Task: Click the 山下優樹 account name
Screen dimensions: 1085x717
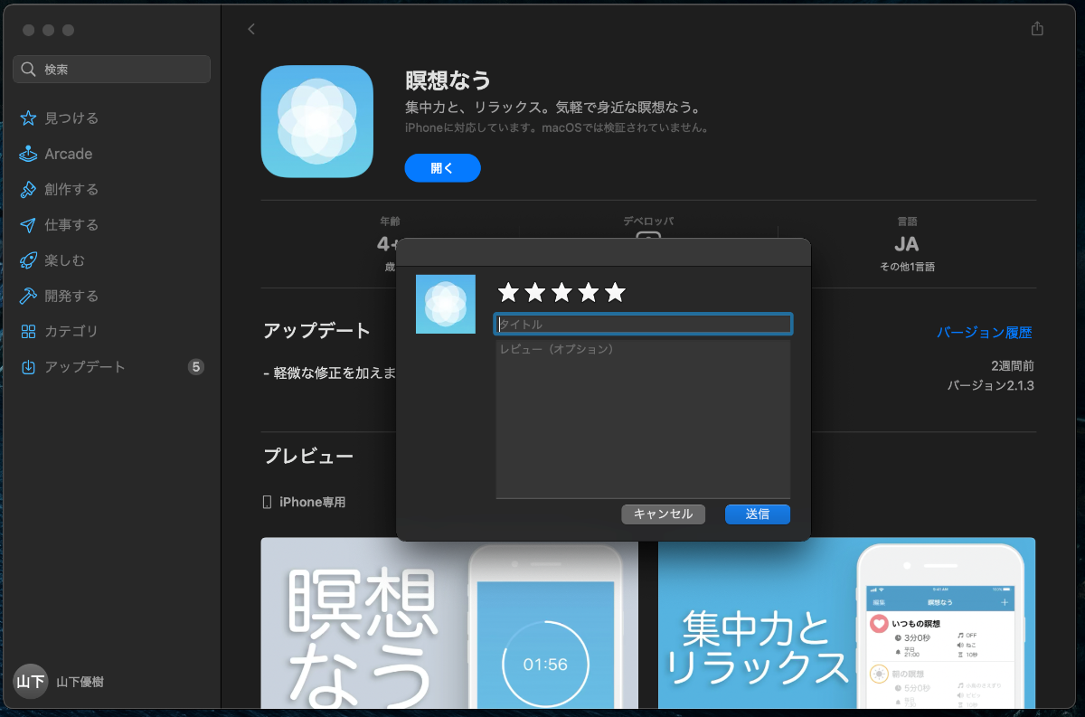Action: pos(80,682)
